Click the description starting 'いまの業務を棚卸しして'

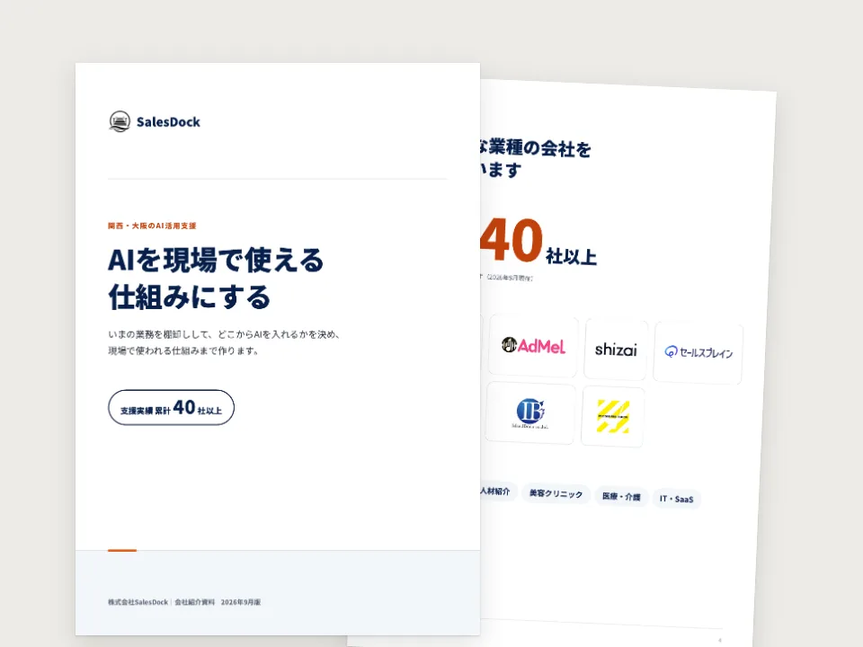click(x=224, y=334)
